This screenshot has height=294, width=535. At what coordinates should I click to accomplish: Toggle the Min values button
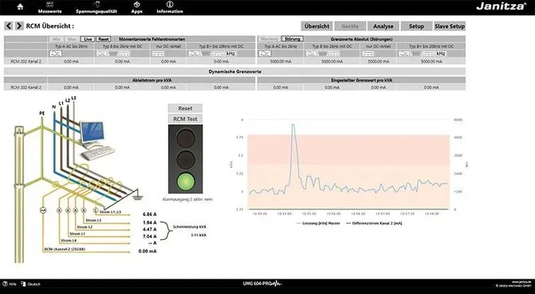click(x=56, y=39)
